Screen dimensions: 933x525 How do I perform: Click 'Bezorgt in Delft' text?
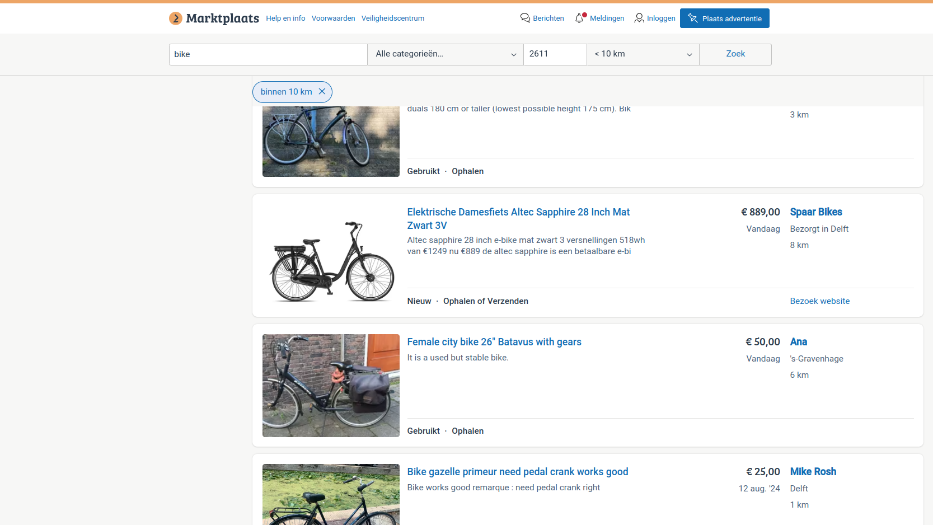[819, 229]
